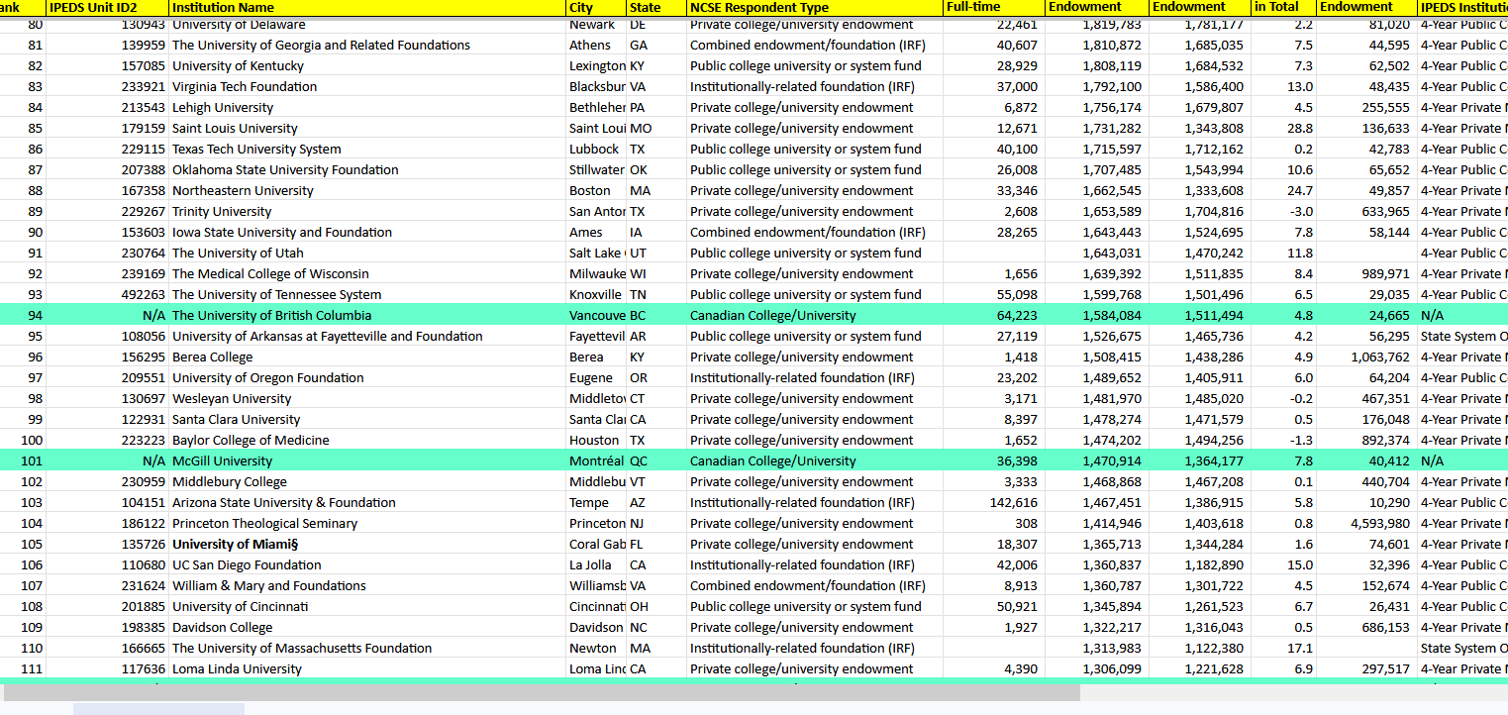Click IPEDS ID cell "492263"
This screenshot has height=715, width=1508.
(x=107, y=295)
